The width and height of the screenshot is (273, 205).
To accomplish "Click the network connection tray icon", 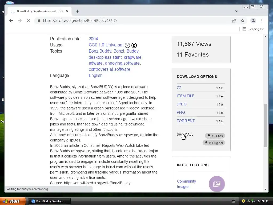I will (248, 201).
